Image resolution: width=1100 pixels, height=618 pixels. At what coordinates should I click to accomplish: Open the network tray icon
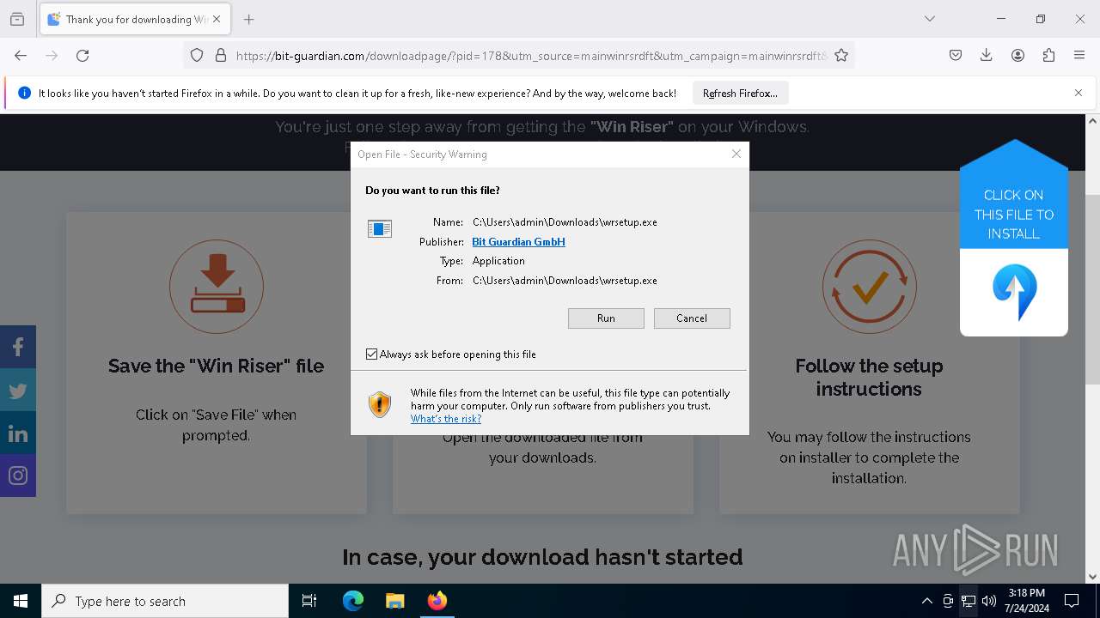pyautogui.click(x=969, y=601)
